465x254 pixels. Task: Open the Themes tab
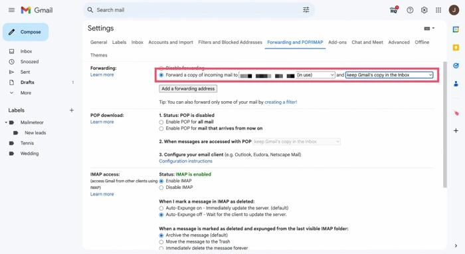tap(99, 55)
